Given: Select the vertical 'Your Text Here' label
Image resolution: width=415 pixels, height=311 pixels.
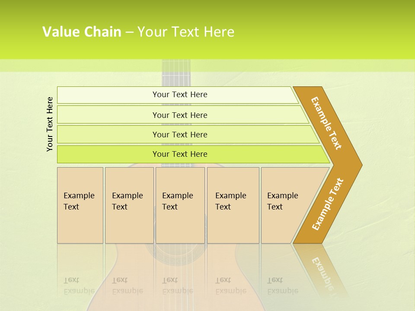Looking at the screenshot, I should [49, 124].
